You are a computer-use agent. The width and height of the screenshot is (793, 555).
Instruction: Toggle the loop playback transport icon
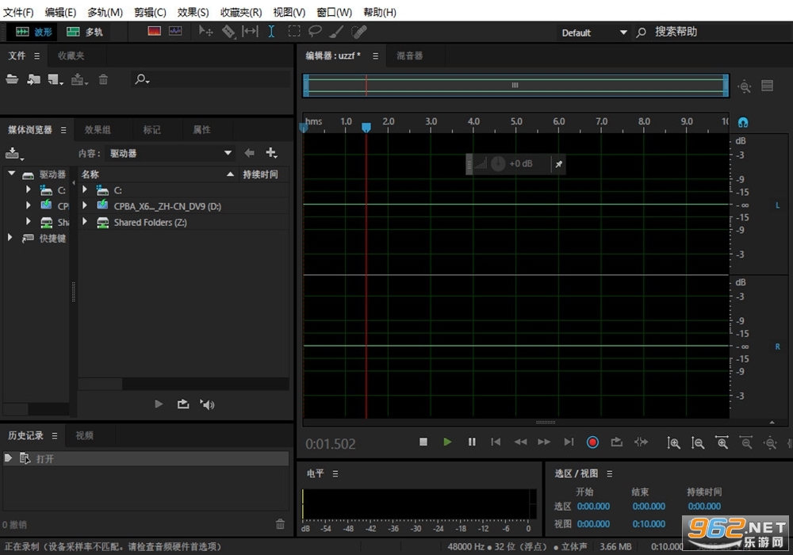click(616, 442)
